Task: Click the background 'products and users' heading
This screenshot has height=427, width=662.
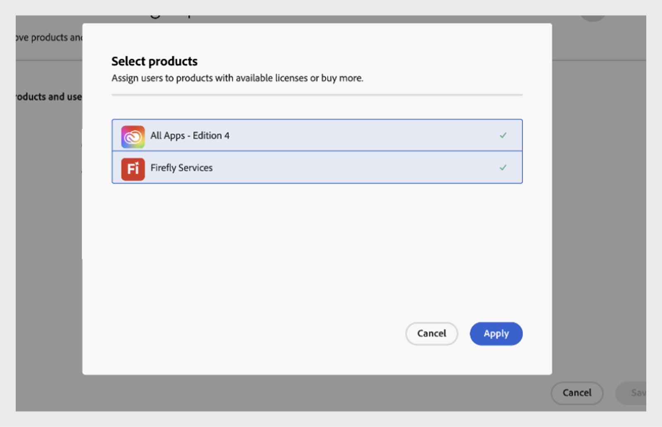Action: [48, 97]
